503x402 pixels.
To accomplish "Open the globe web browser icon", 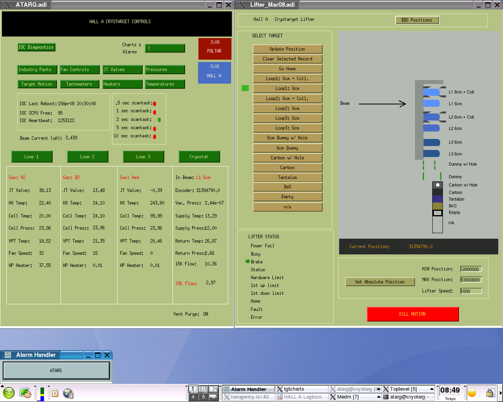I will [68, 393].
